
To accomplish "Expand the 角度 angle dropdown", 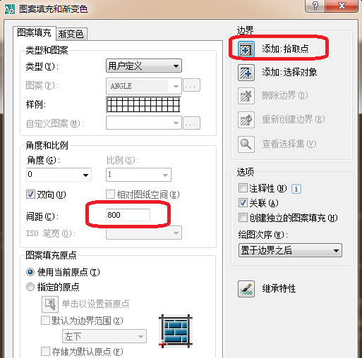I will pyautogui.click(x=59, y=175).
